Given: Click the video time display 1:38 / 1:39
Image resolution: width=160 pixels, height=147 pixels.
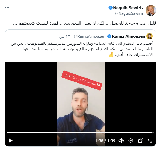Looking at the screenshot, I should (x=105, y=141).
